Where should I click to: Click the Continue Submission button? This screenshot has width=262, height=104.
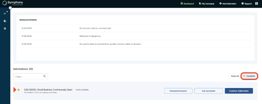(239, 91)
